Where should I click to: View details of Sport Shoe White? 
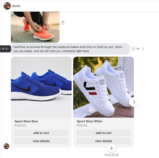tap(103, 141)
